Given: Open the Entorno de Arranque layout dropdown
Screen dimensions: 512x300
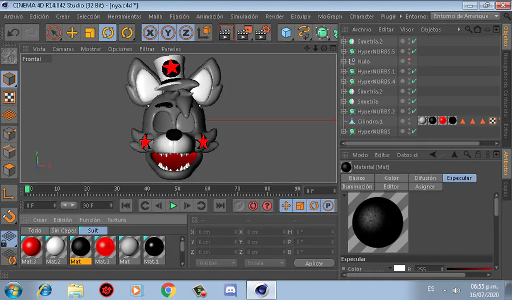Looking at the screenshot, I should click(x=465, y=16).
